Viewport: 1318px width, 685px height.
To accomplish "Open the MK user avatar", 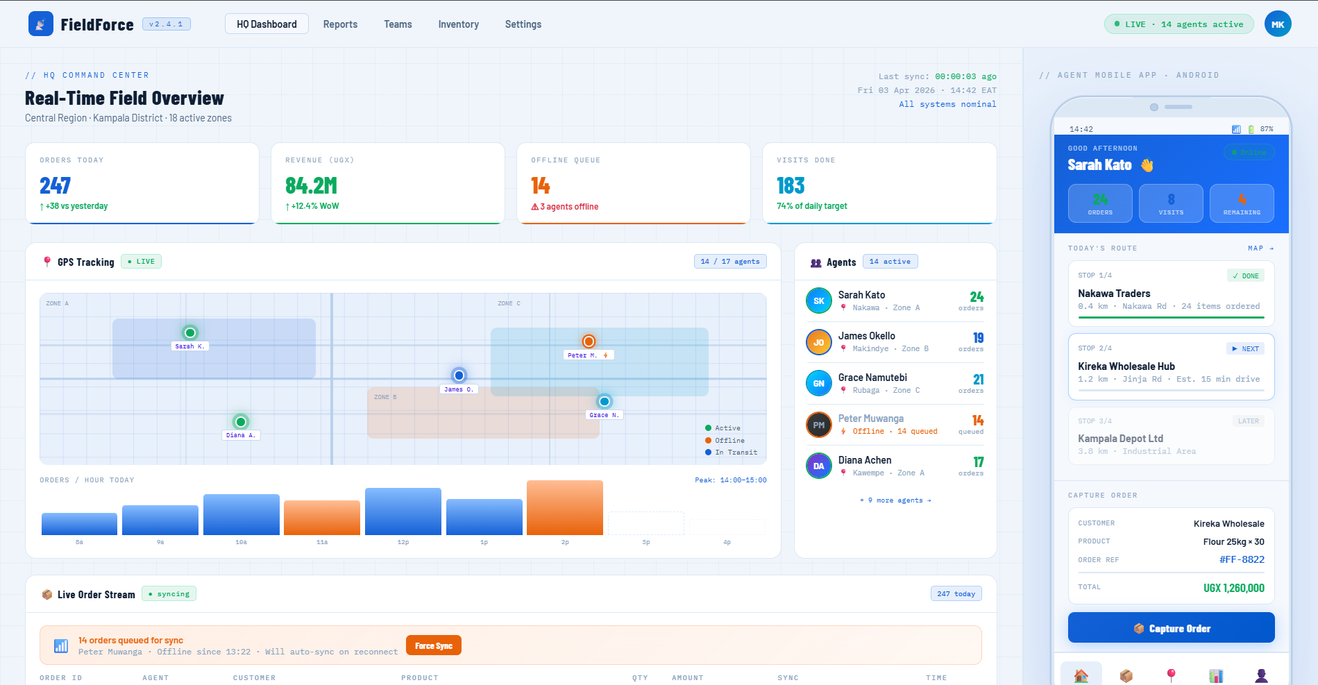I will click(1277, 24).
